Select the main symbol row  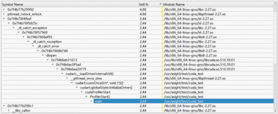pos(139,101)
